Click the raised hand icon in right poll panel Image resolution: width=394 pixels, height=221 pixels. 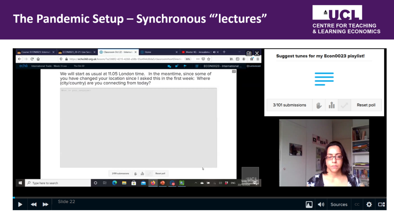click(x=319, y=105)
